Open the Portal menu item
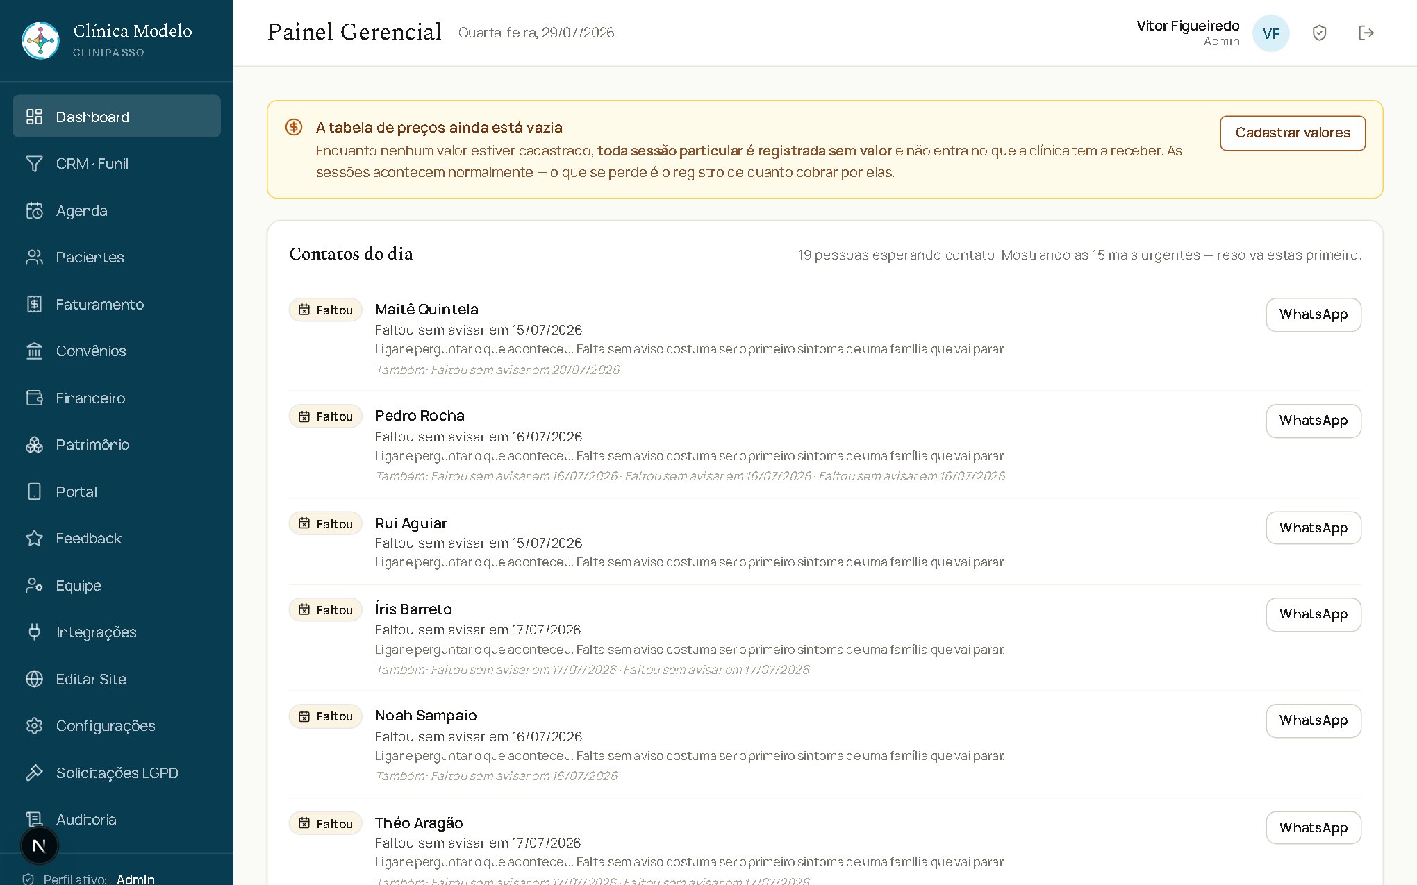1417x885 pixels. coord(117,491)
